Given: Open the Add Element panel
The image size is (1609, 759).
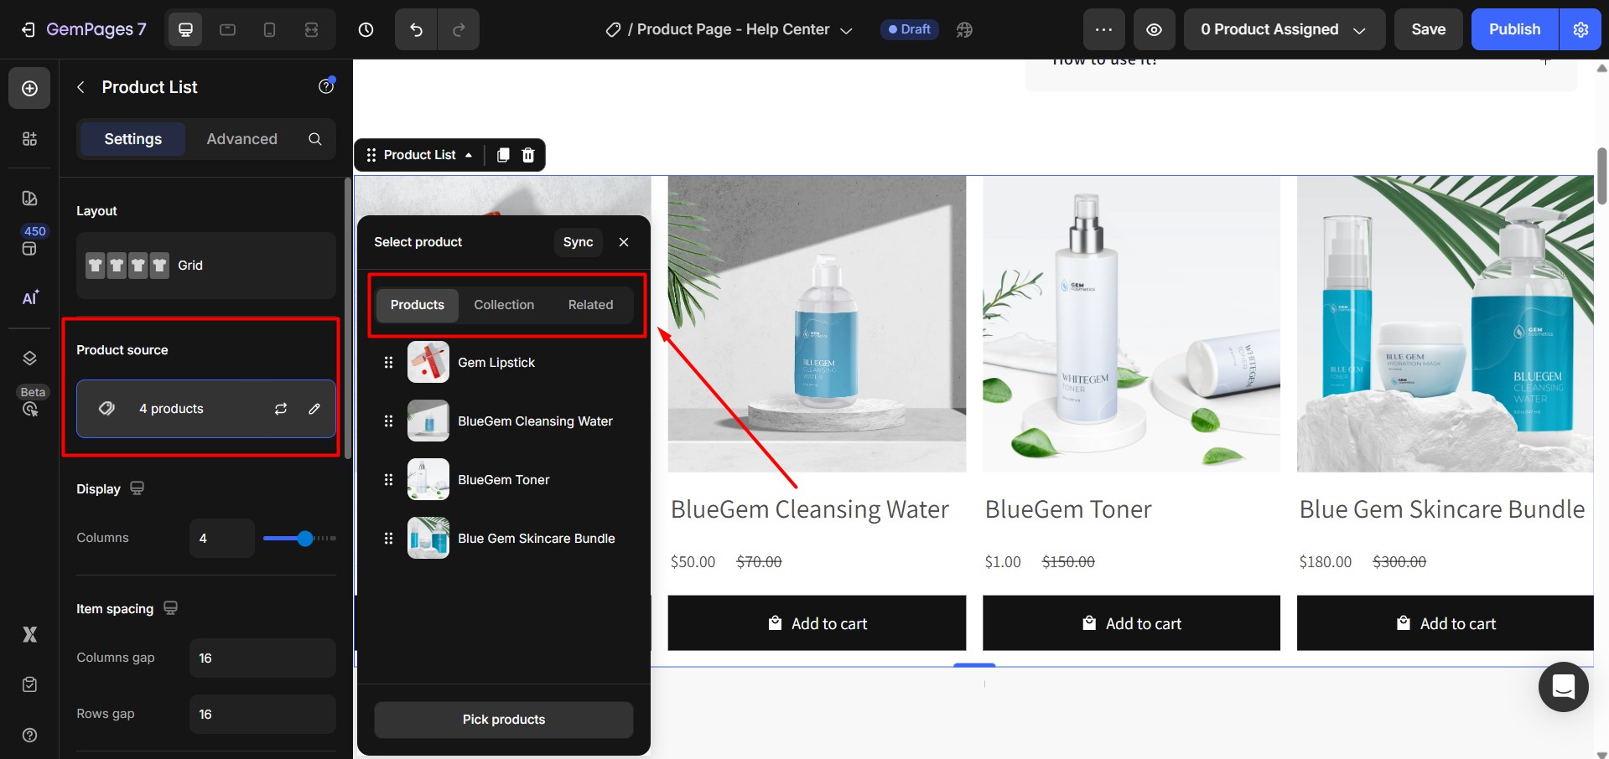Looking at the screenshot, I should [29, 87].
